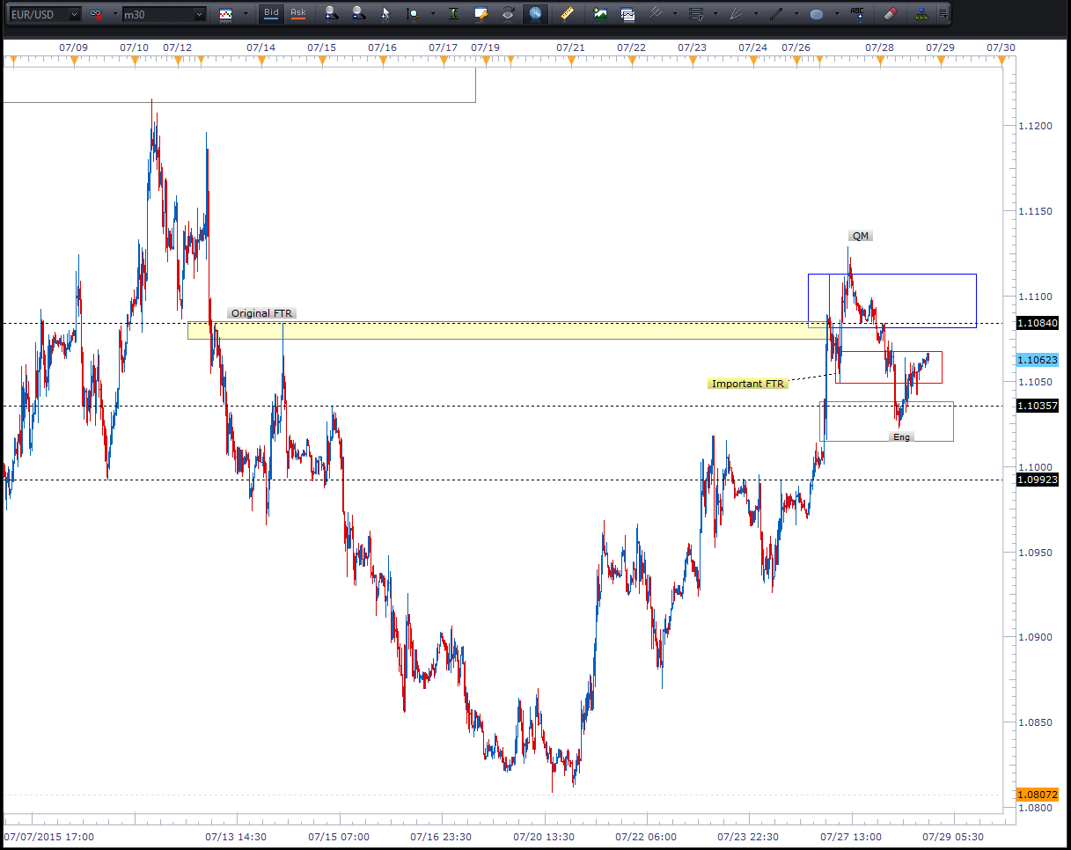Select the trend line drawing tool
Screen dimensions: 1071x850
point(776,14)
